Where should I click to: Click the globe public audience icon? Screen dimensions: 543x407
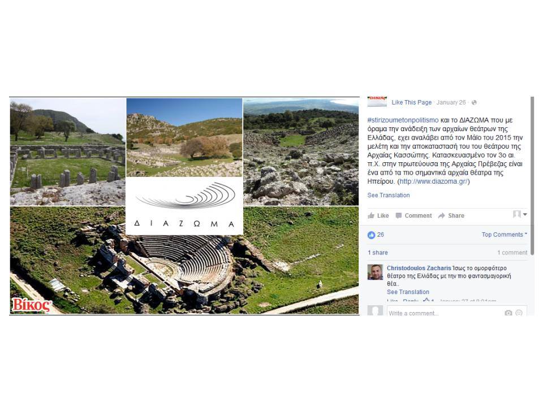coord(474,102)
